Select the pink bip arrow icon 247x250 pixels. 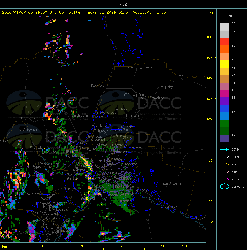[x=224, y=172]
